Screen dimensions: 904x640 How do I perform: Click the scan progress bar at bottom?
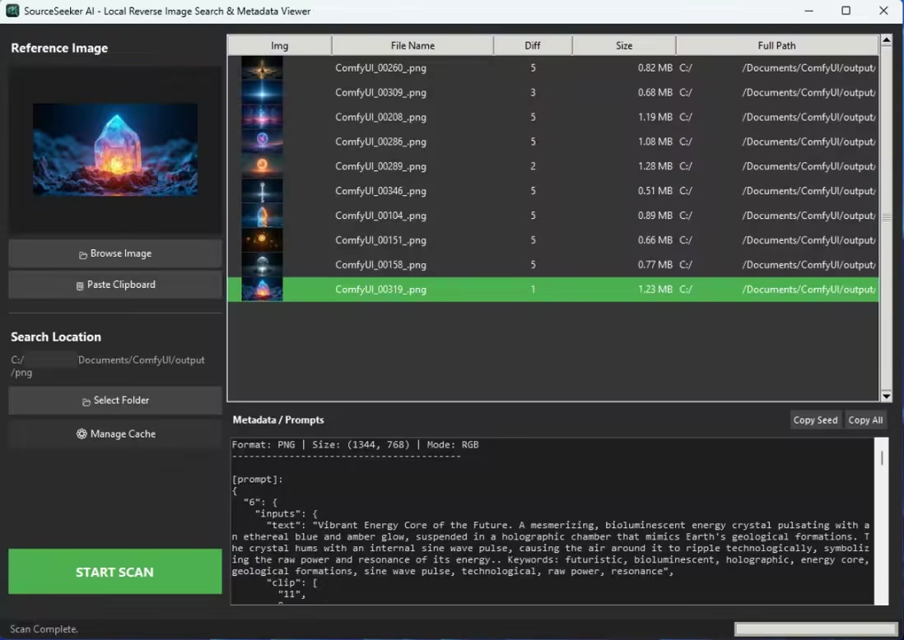pos(815,629)
